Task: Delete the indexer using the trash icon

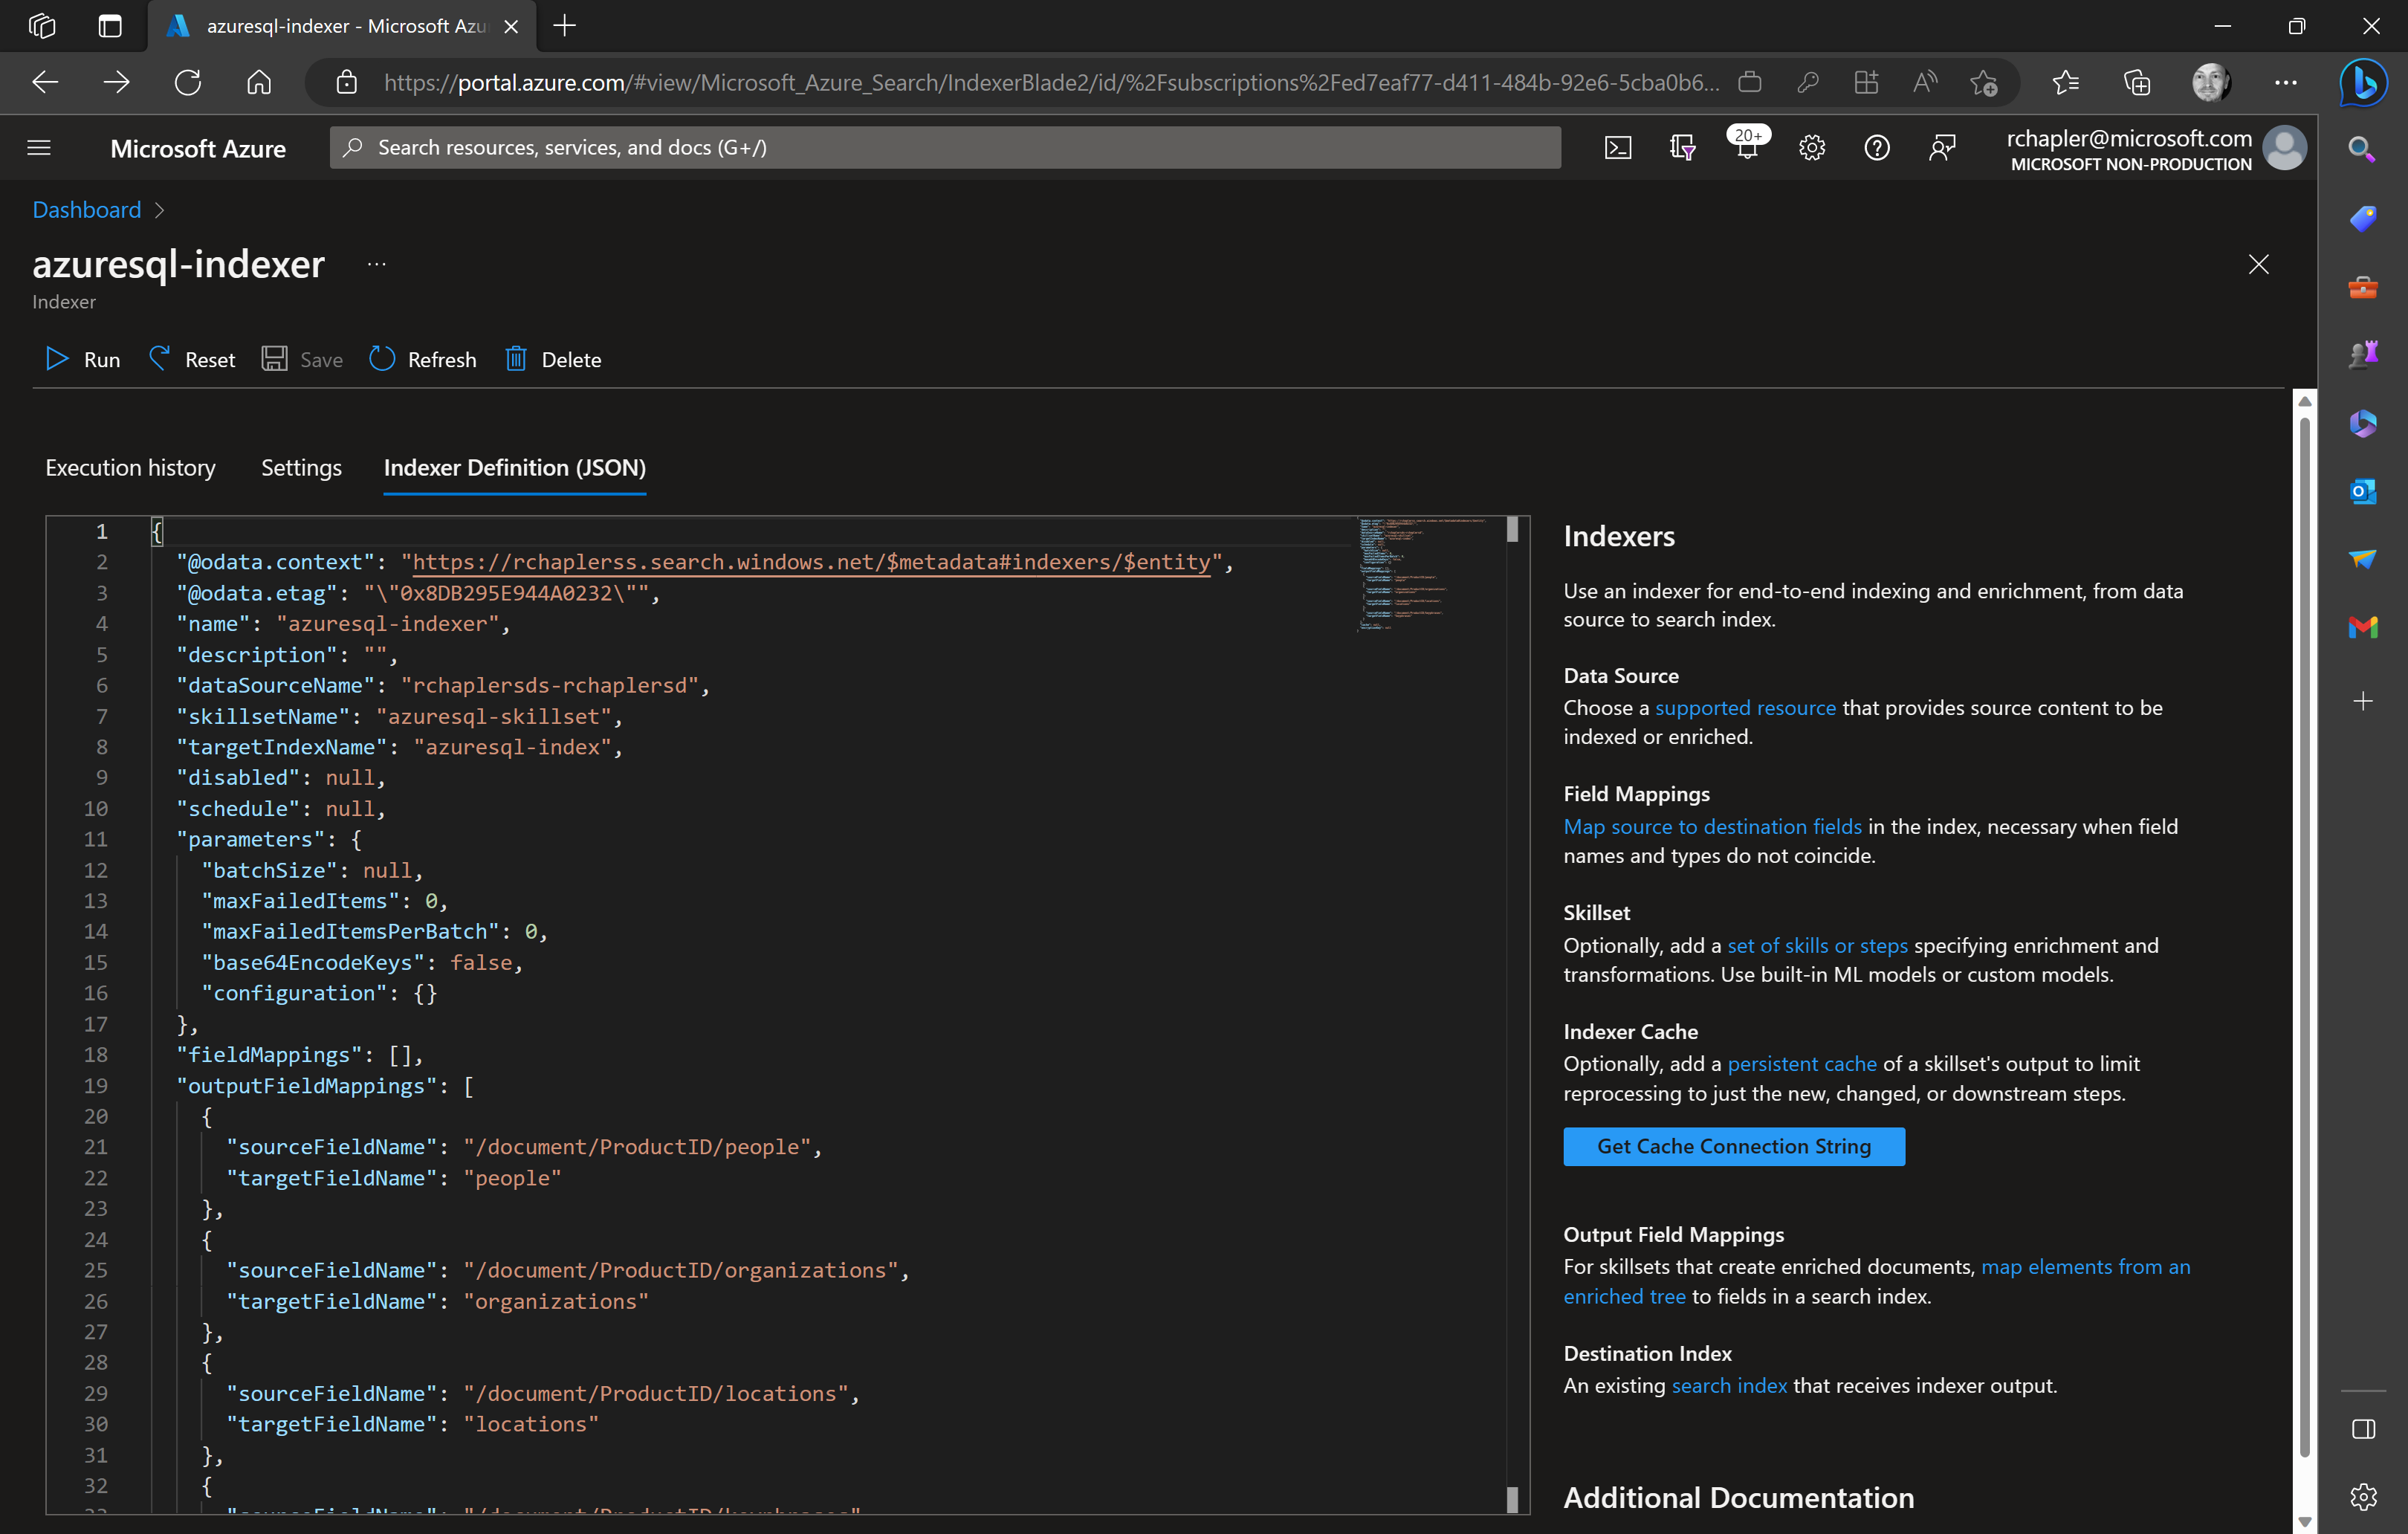Action: click(x=552, y=359)
